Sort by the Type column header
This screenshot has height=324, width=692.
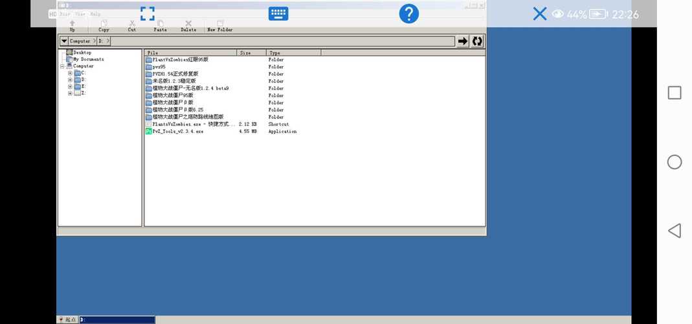pos(293,52)
